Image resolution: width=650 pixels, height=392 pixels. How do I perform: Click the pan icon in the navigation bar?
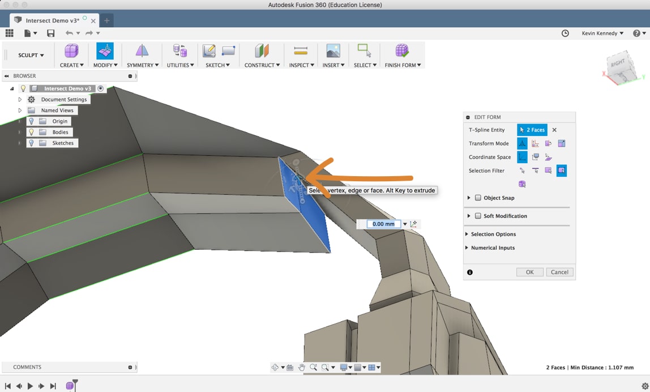[302, 367]
